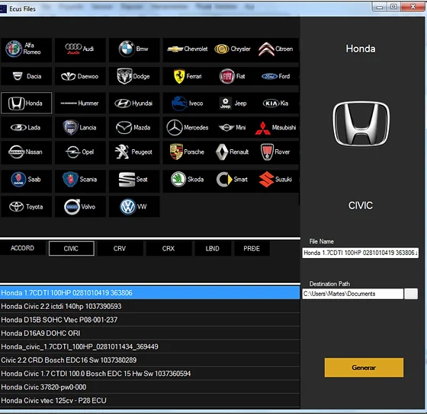Select Honda D16A9 DOHC ORI entry
This screenshot has width=427, height=414.
coord(149,333)
